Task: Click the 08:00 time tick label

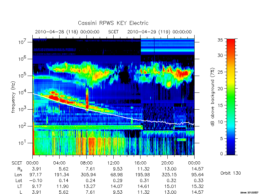Action: [x=86, y=163]
